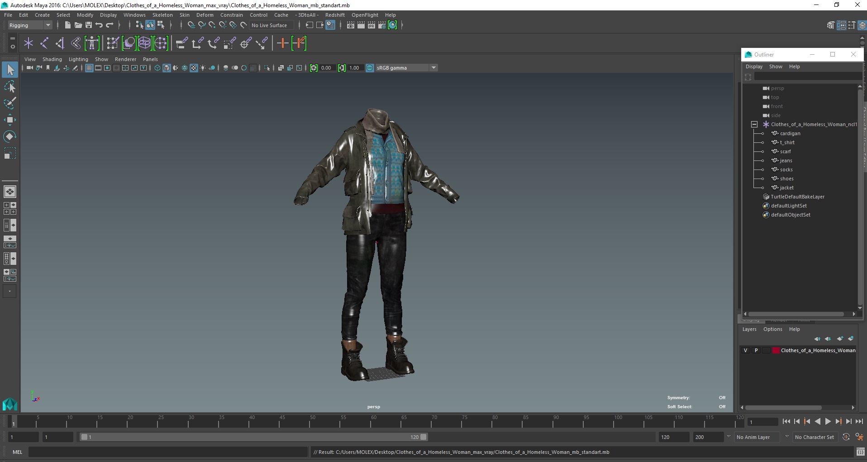Image resolution: width=867 pixels, height=462 pixels.
Task: Open Render Settings from the status line
Action: (382, 25)
